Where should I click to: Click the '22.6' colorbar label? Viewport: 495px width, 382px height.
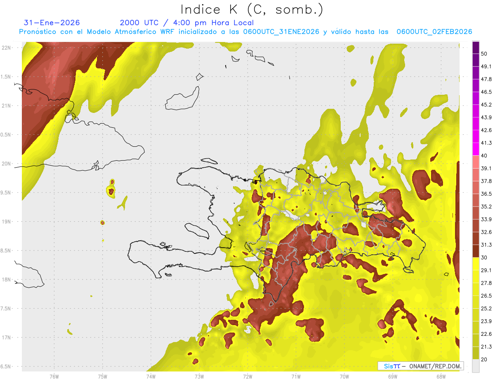pyautogui.click(x=486, y=334)
